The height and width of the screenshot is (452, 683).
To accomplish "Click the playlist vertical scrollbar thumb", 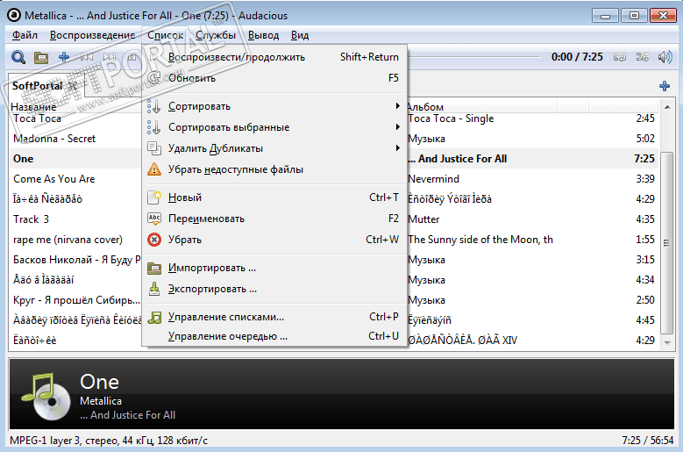I will [x=667, y=243].
